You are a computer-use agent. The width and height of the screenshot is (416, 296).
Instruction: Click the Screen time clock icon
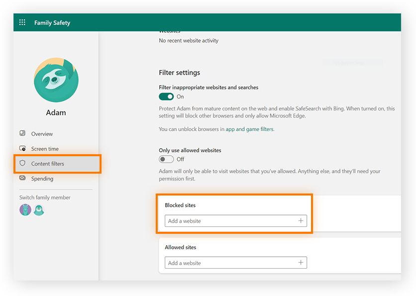22,148
